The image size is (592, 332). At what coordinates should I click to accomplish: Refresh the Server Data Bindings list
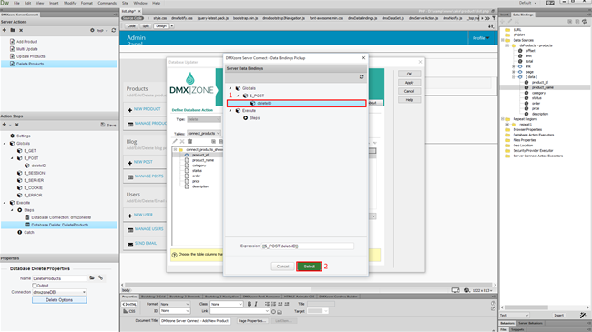tap(362, 77)
